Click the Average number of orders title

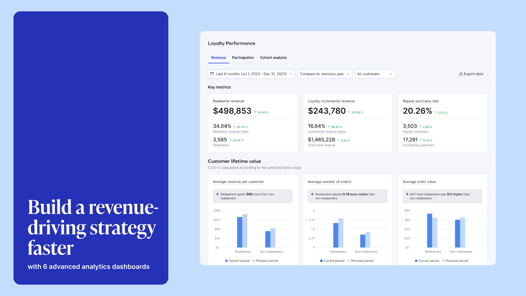[329, 182]
